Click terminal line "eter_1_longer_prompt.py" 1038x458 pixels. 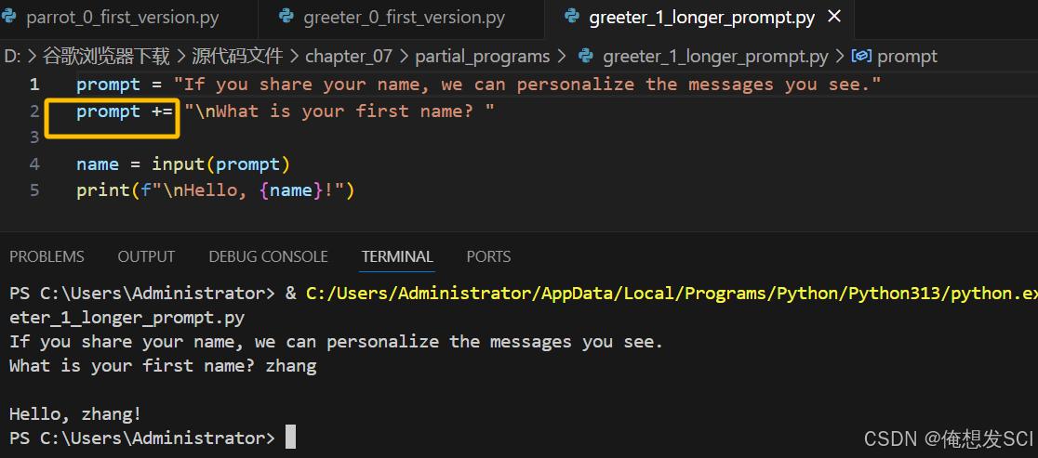click(127, 319)
